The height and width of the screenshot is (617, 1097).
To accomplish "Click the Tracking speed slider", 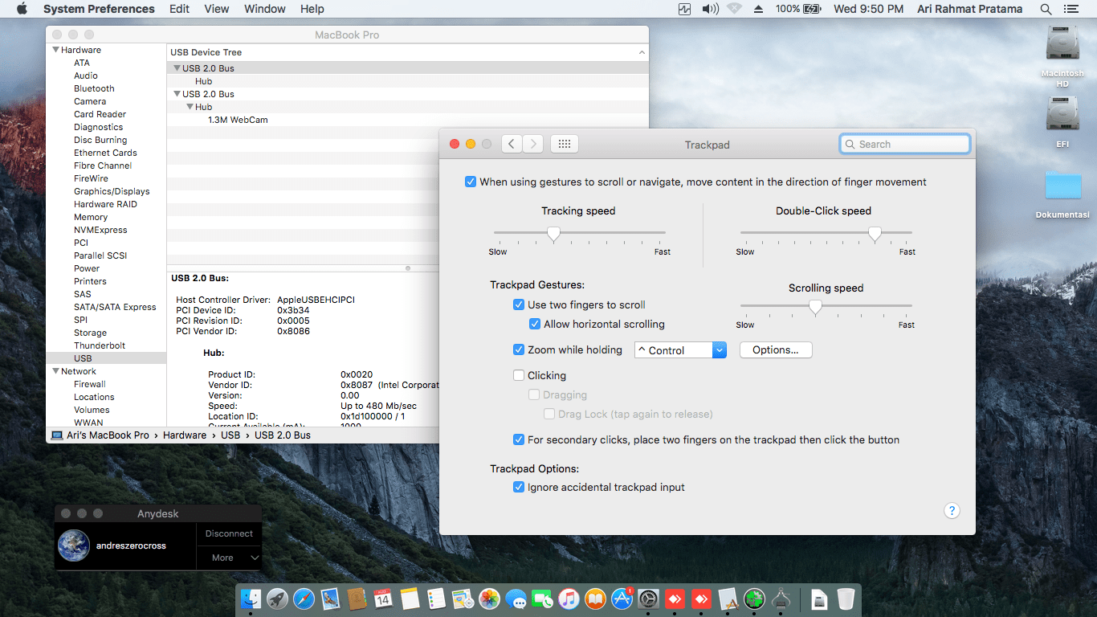I will (x=579, y=233).
